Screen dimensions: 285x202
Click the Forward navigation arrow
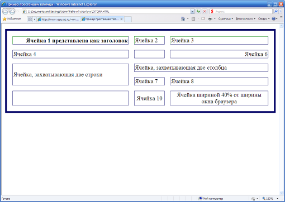[12, 12]
